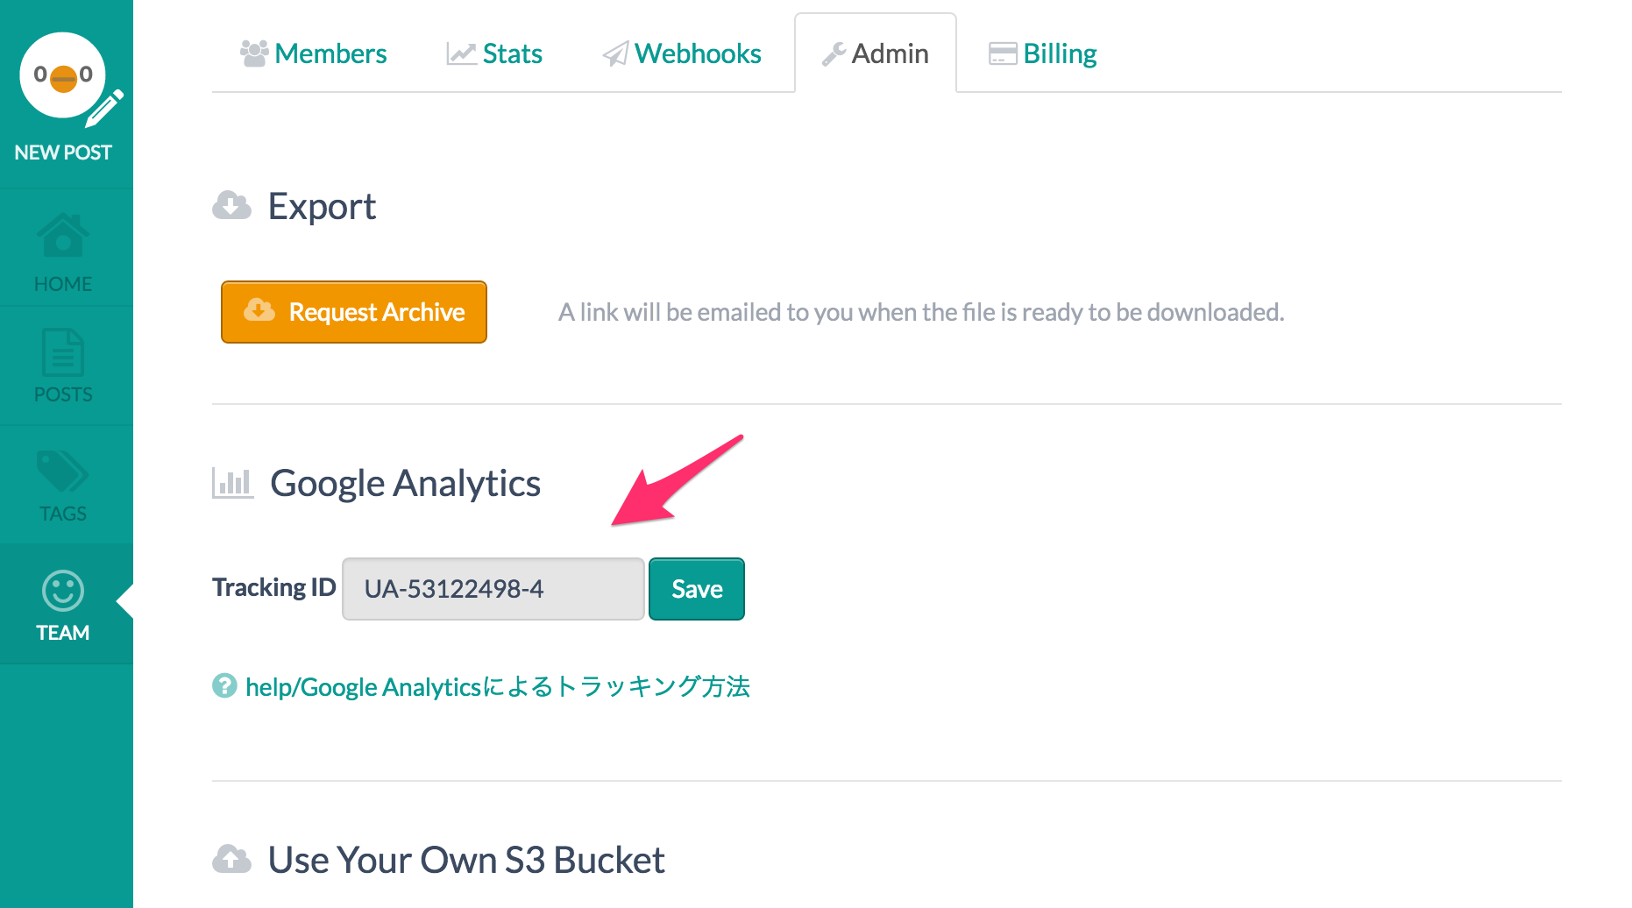
Task: Click the Export cloud download icon
Action: pos(232,206)
